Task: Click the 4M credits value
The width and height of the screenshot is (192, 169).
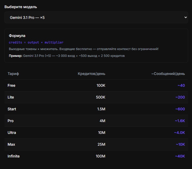Action: [x=103, y=121]
